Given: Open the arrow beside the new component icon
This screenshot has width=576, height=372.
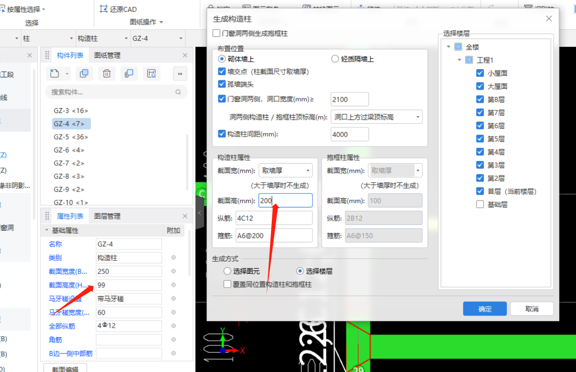Looking at the screenshot, I should (67, 74).
